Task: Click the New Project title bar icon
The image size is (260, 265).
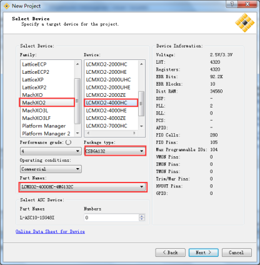Action: [7, 6]
